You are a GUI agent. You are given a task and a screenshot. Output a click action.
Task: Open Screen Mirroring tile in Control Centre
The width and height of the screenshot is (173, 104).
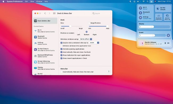point(167,17)
